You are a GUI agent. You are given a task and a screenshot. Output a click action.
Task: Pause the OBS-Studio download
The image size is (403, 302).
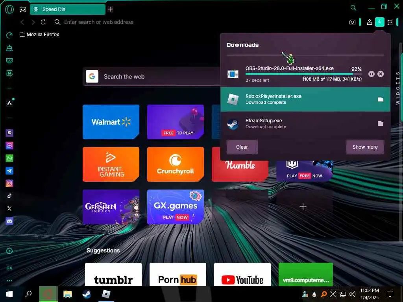[x=372, y=74]
